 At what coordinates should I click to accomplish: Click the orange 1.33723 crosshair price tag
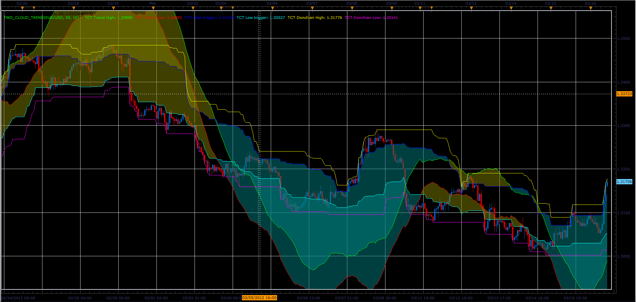click(x=624, y=94)
